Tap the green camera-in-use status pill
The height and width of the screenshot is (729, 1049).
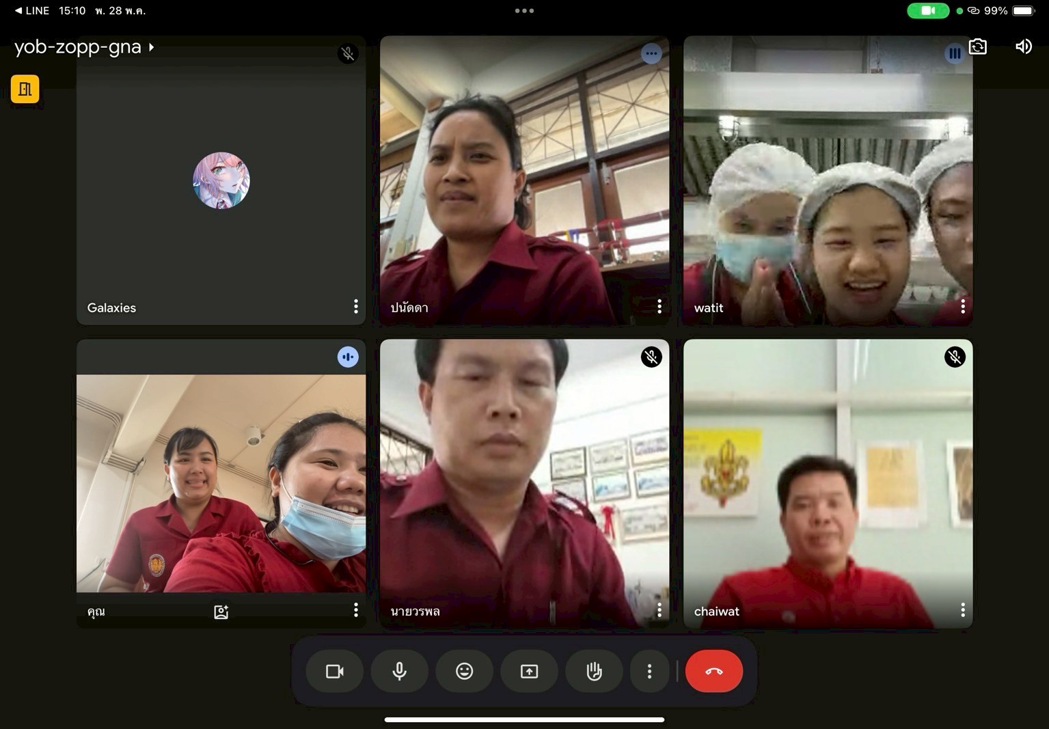click(927, 11)
